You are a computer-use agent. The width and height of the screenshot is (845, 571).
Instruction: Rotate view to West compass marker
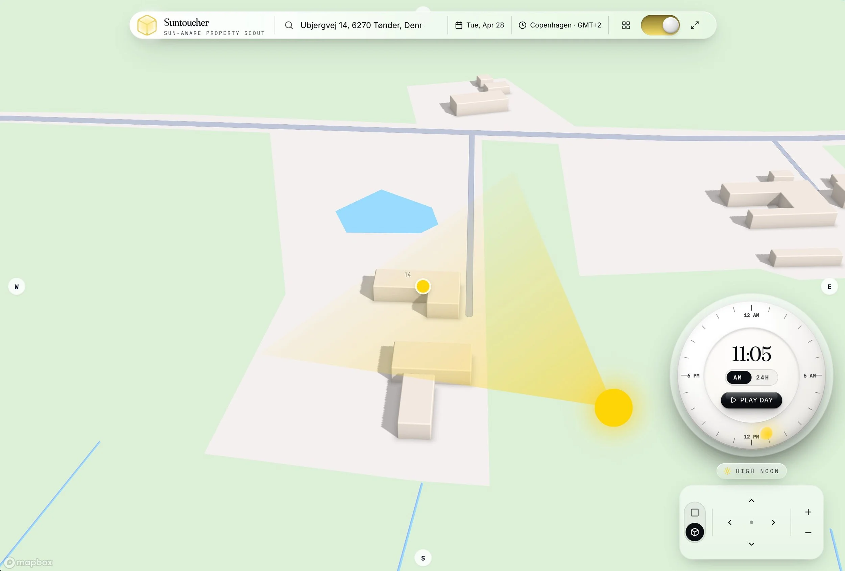[x=17, y=287]
